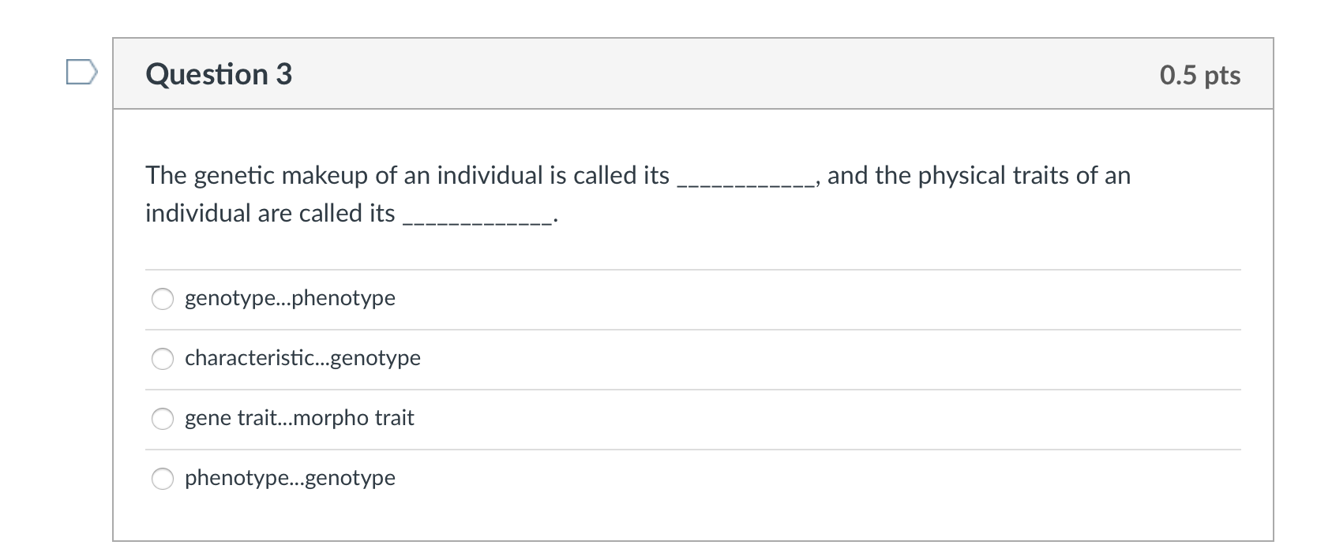
Task: Click the word 'phenotype' in the first answer
Action: click(343, 298)
